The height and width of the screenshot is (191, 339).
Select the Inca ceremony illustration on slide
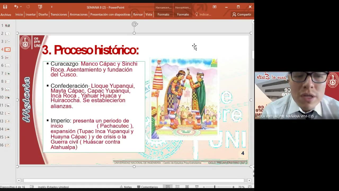click(184, 99)
